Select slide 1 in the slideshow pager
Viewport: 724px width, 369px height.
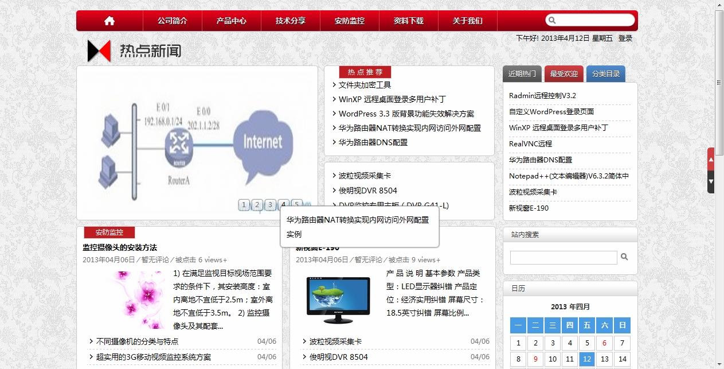tap(244, 205)
